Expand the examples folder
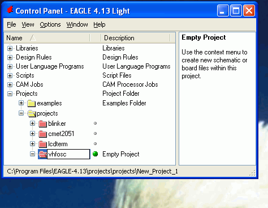This screenshot has width=268, height=208. [21, 103]
